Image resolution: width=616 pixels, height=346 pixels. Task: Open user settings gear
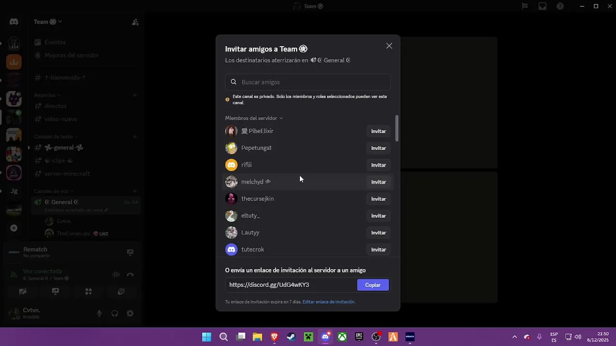coord(130,313)
